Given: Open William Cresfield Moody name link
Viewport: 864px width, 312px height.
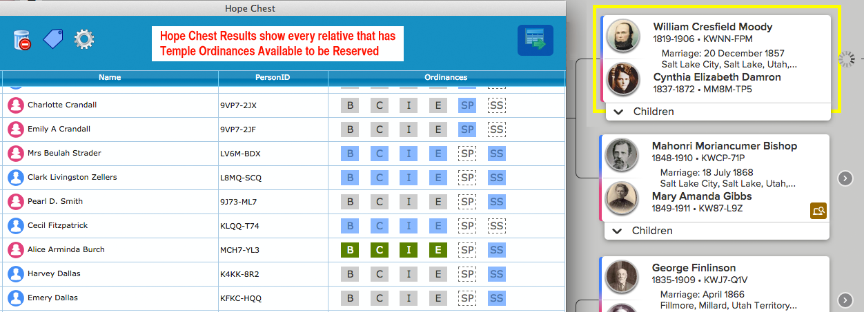Looking at the screenshot, I should click(713, 27).
